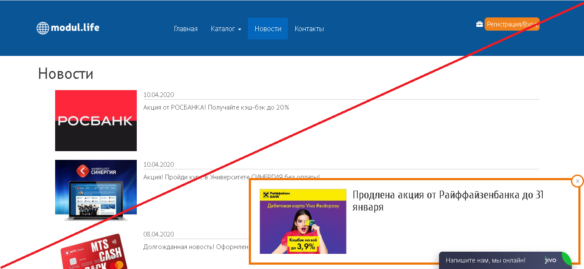Click the Новости page heading
The width and height of the screenshot is (584, 269).
pos(66,73)
